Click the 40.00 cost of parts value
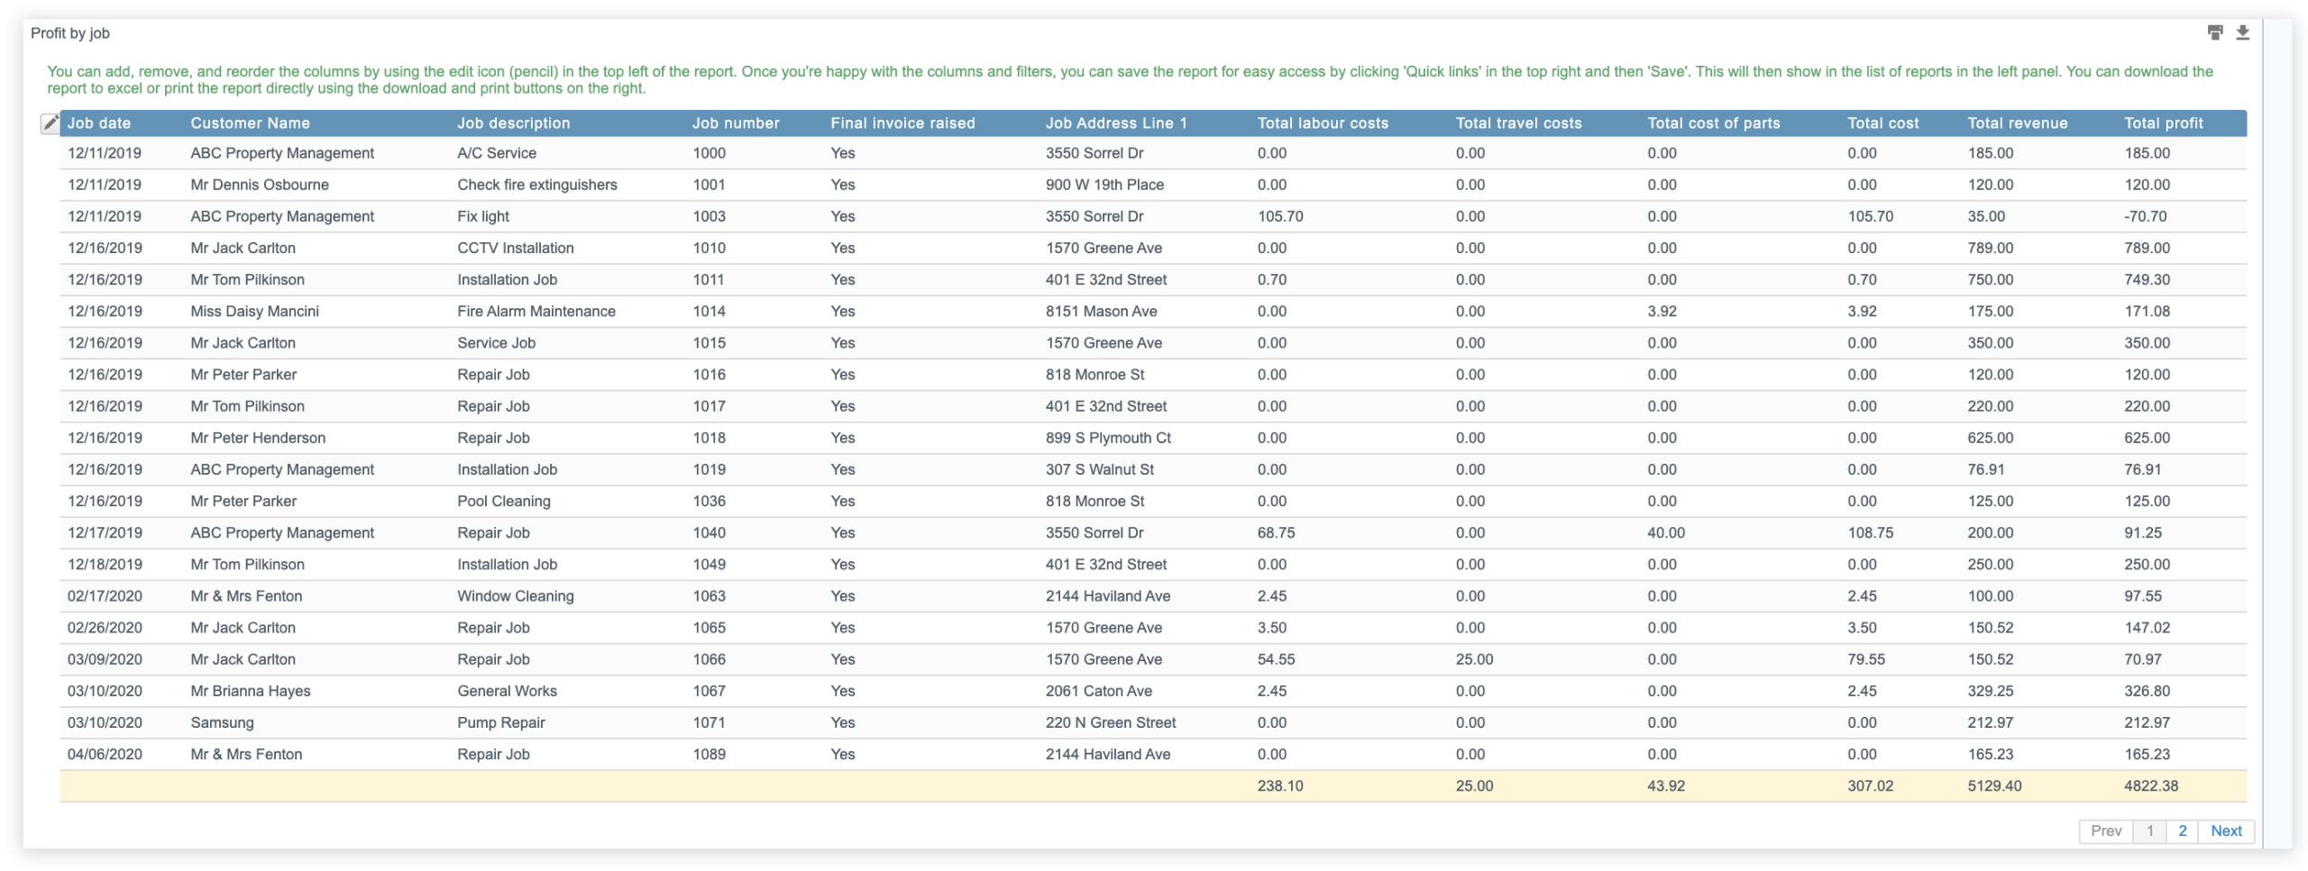Screen dimensions: 2308x871 click(1665, 531)
